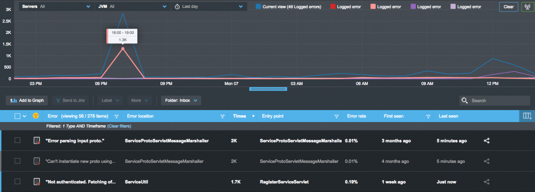The height and width of the screenshot is (192, 535).
Task: Select all errors with header checkbox
Action: [x=17, y=116]
